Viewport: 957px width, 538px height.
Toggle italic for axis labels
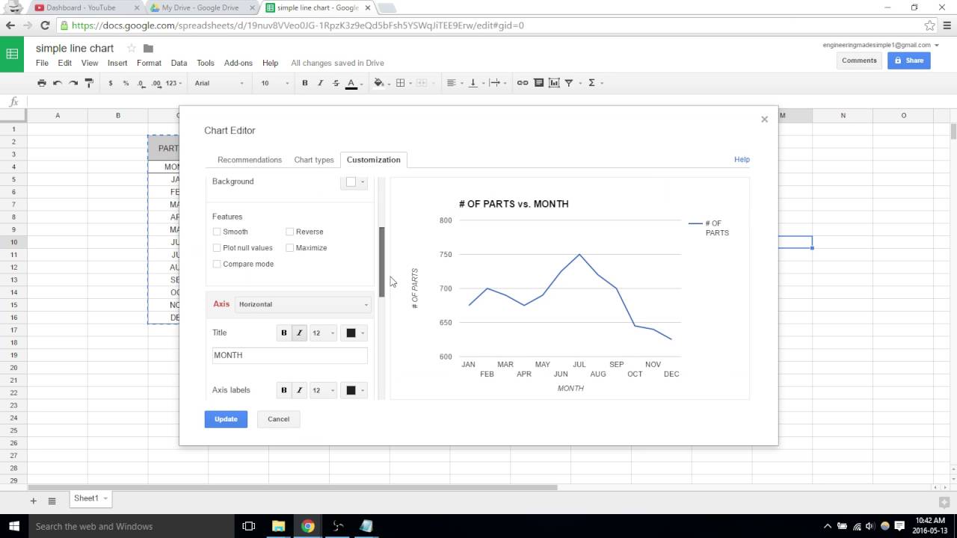pyautogui.click(x=299, y=390)
